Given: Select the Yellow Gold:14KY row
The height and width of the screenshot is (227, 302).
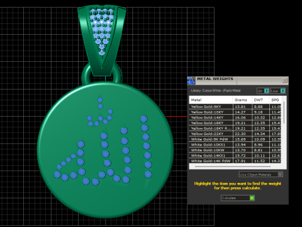Looking at the screenshot, I should point(235,117).
